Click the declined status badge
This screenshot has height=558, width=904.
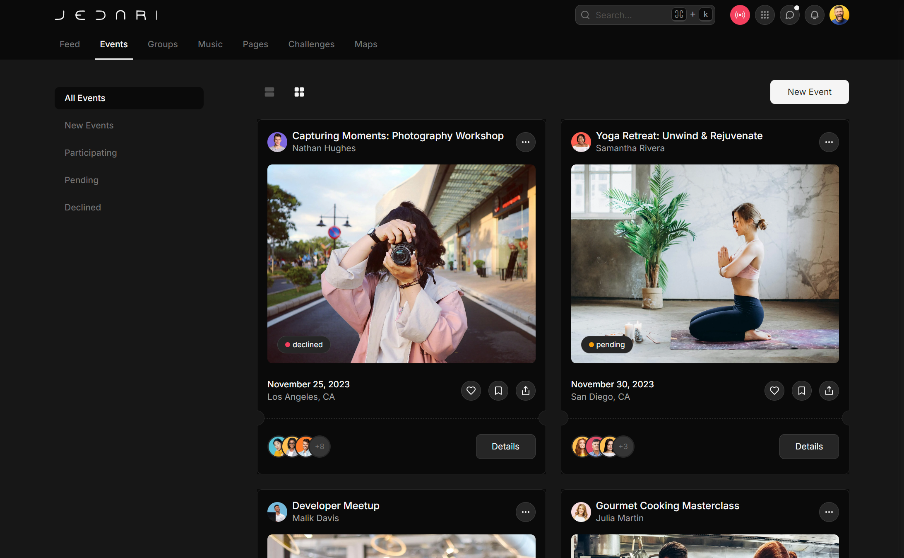click(304, 345)
